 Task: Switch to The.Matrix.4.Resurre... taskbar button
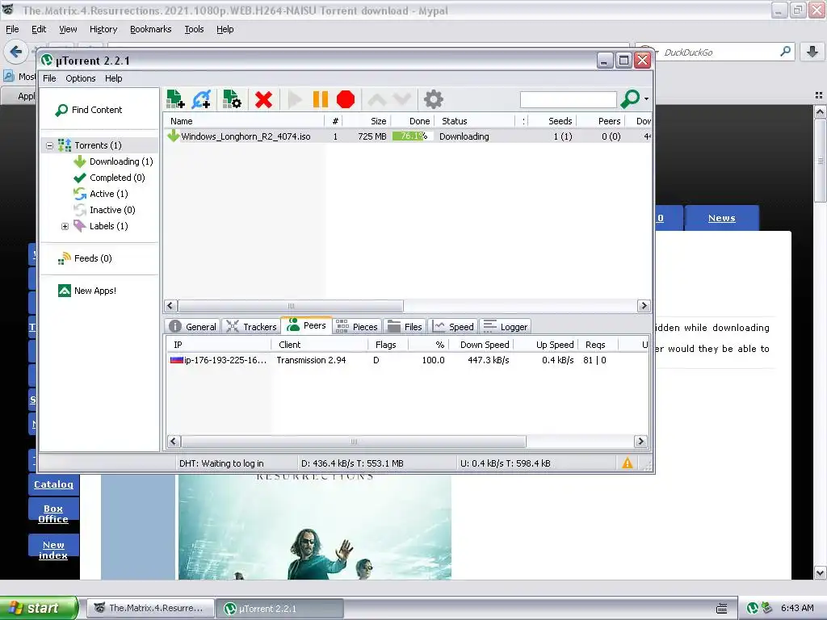point(151,608)
